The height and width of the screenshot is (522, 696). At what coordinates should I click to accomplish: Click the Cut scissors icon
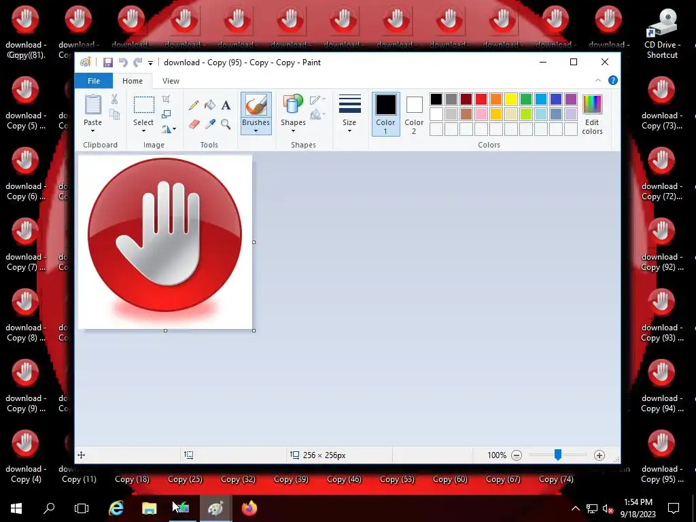click(114, 99)
